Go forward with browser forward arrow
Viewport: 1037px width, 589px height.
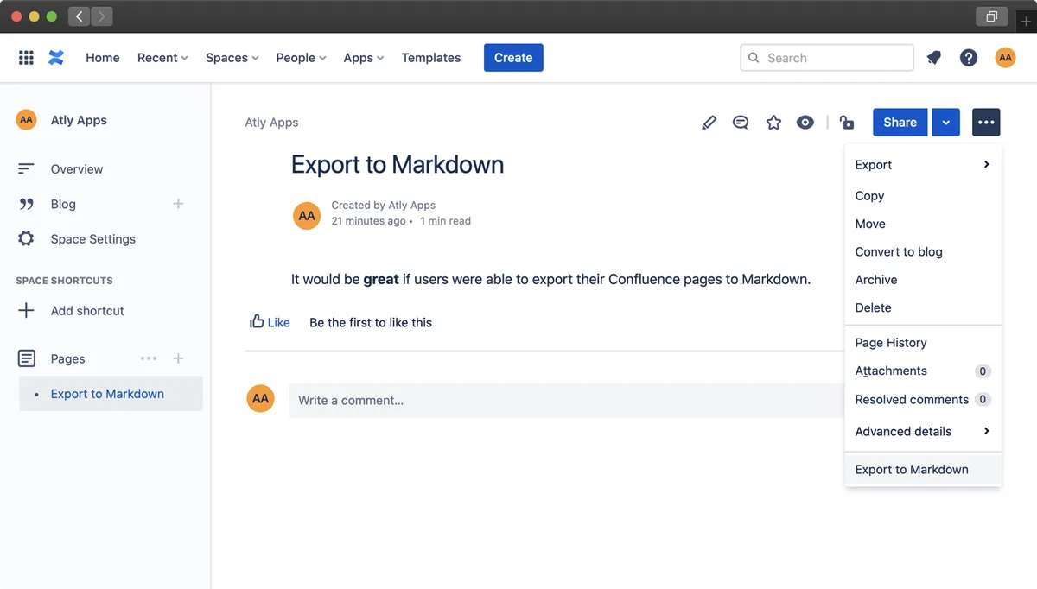(x=102, y=16)
